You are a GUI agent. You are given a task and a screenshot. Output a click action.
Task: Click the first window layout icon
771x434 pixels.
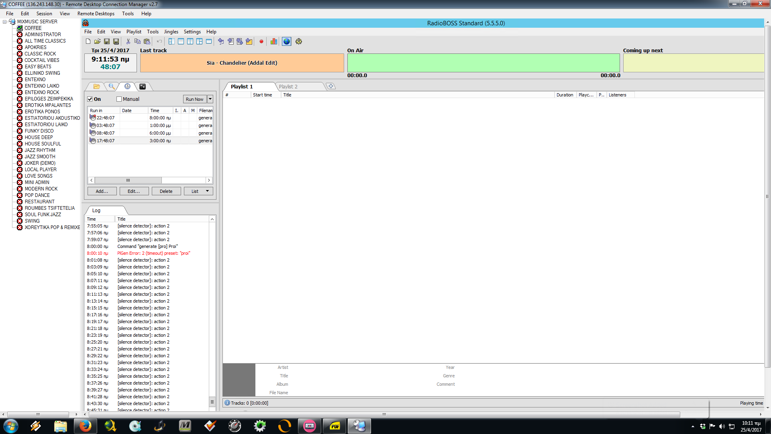click(171, 41)
